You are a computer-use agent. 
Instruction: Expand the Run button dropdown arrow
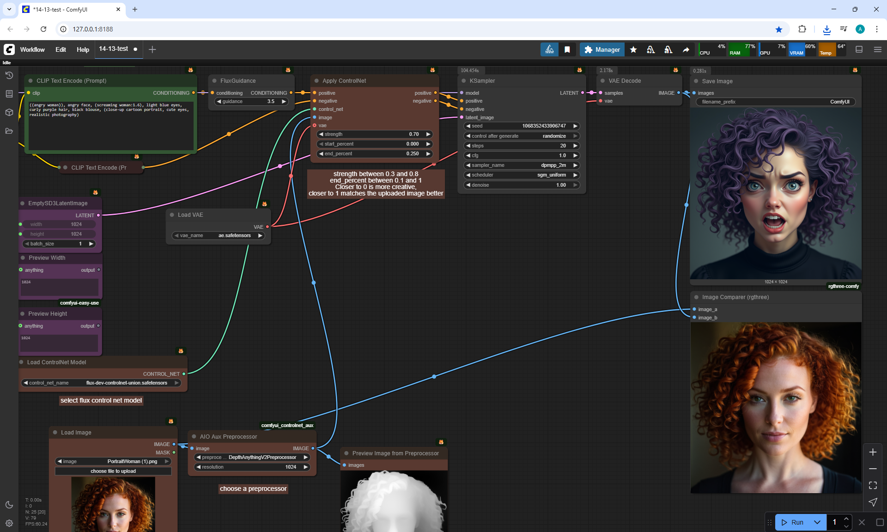(x=817, y=522)
